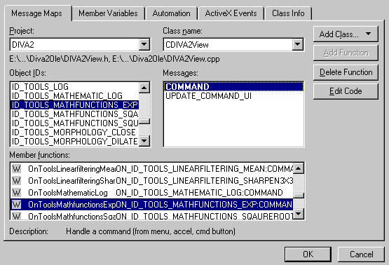Select ID_TOOLS_MATHEMATIC_LOG object ID
The image size is (389, 265).
pos(74,96)
